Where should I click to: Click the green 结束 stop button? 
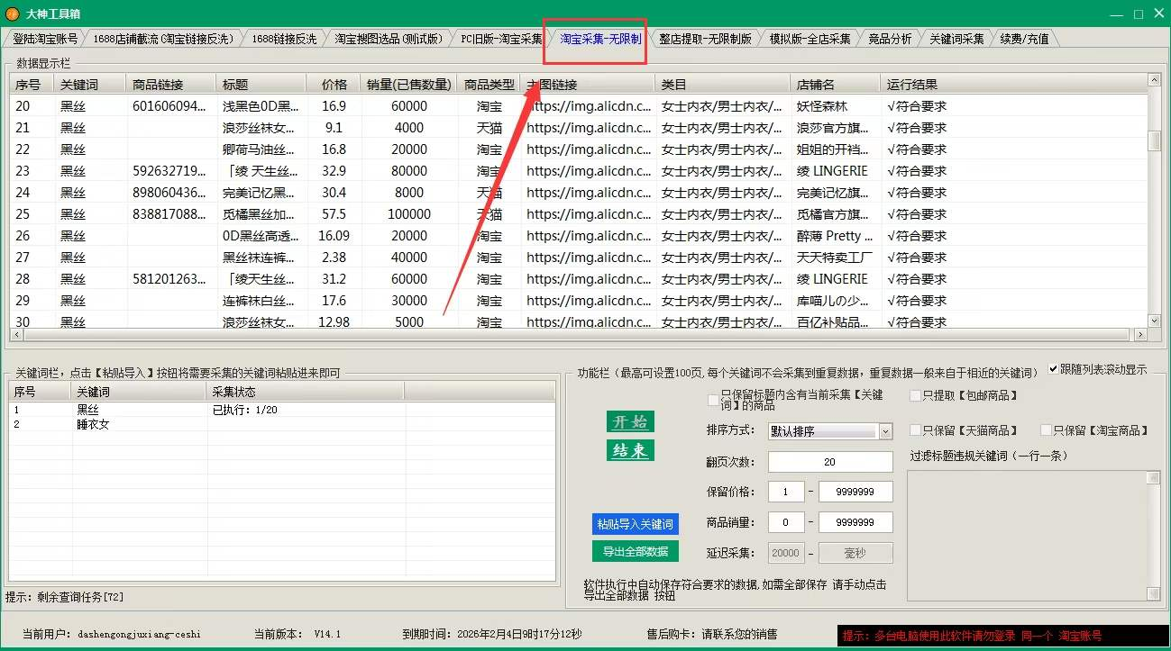(x=630, y=450)
